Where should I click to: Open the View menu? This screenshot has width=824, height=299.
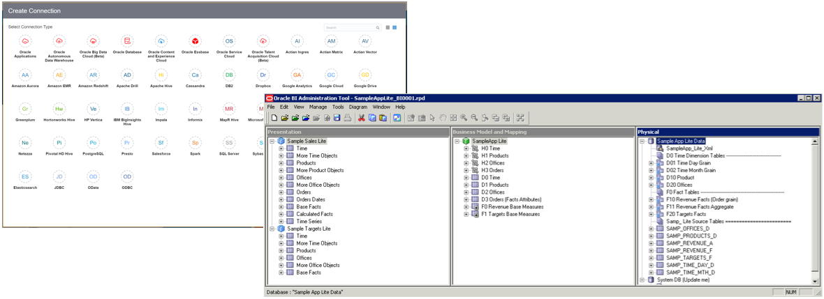299,107
